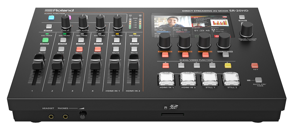
Task: Select the STILL 1 input button
Action: coord(210,79)
